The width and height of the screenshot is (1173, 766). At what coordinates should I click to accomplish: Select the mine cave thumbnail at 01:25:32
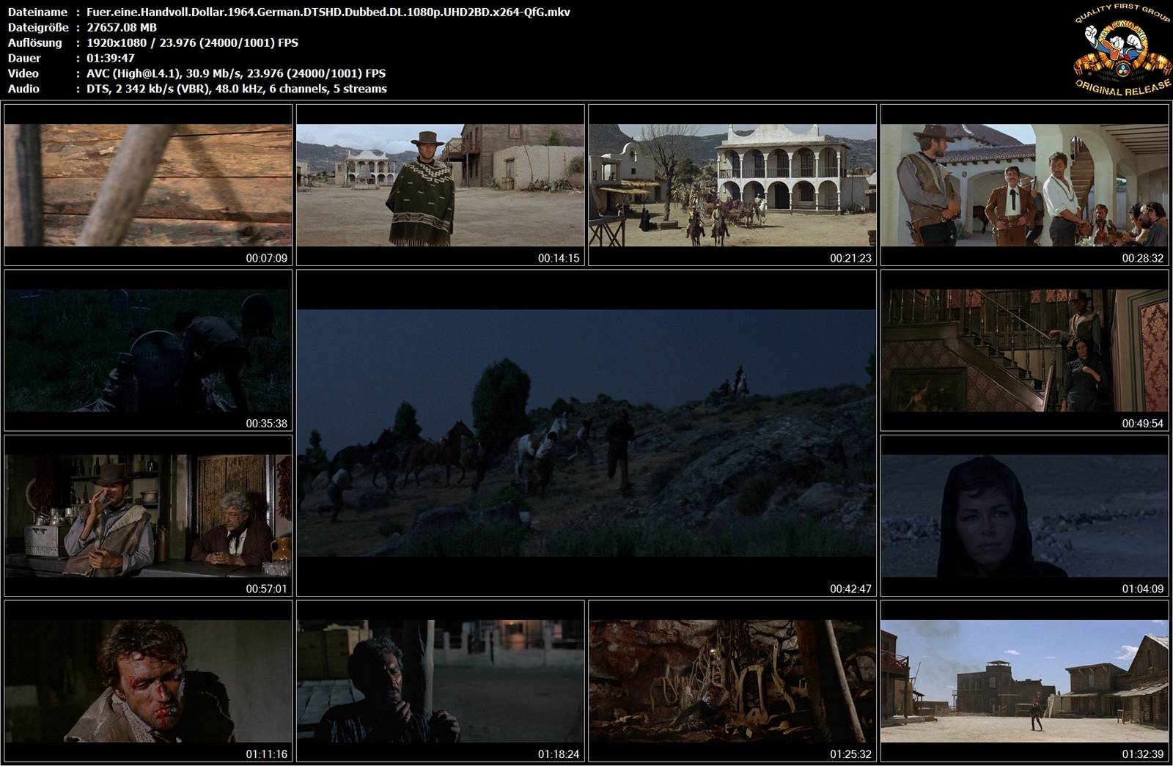tap(732, 681)
